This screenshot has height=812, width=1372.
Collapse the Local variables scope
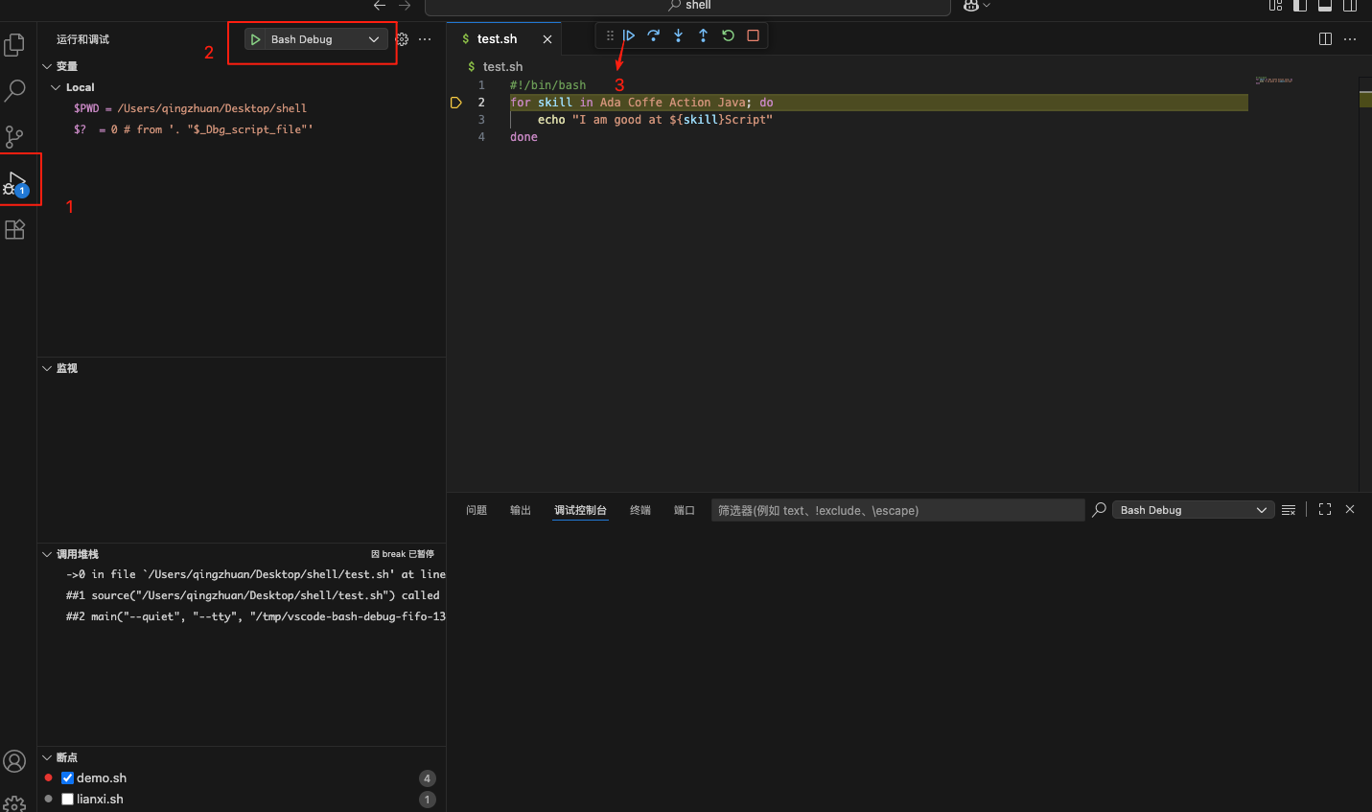56,86
